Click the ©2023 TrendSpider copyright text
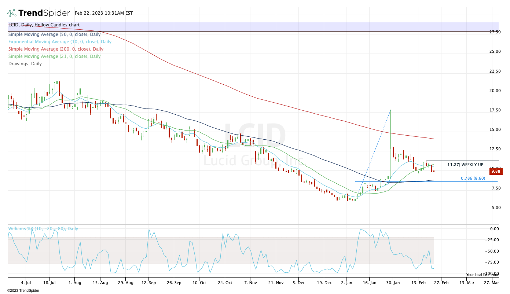 (x=23, y=291)
